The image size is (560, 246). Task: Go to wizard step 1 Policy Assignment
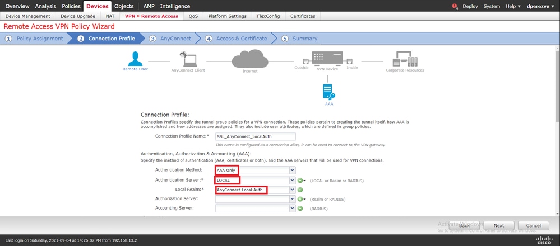point(35,39)
